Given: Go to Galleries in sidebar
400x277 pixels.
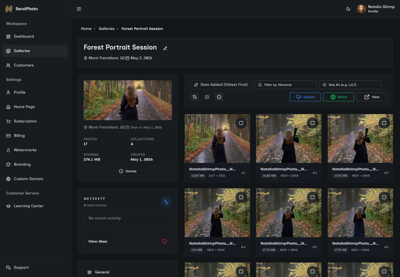Looking at the screenshot, I should point(35,51).
